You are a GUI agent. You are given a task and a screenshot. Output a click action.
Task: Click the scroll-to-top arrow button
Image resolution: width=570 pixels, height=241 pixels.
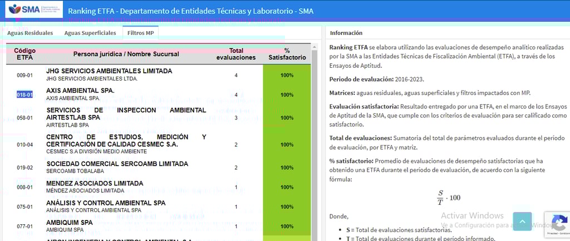point(522,222)
